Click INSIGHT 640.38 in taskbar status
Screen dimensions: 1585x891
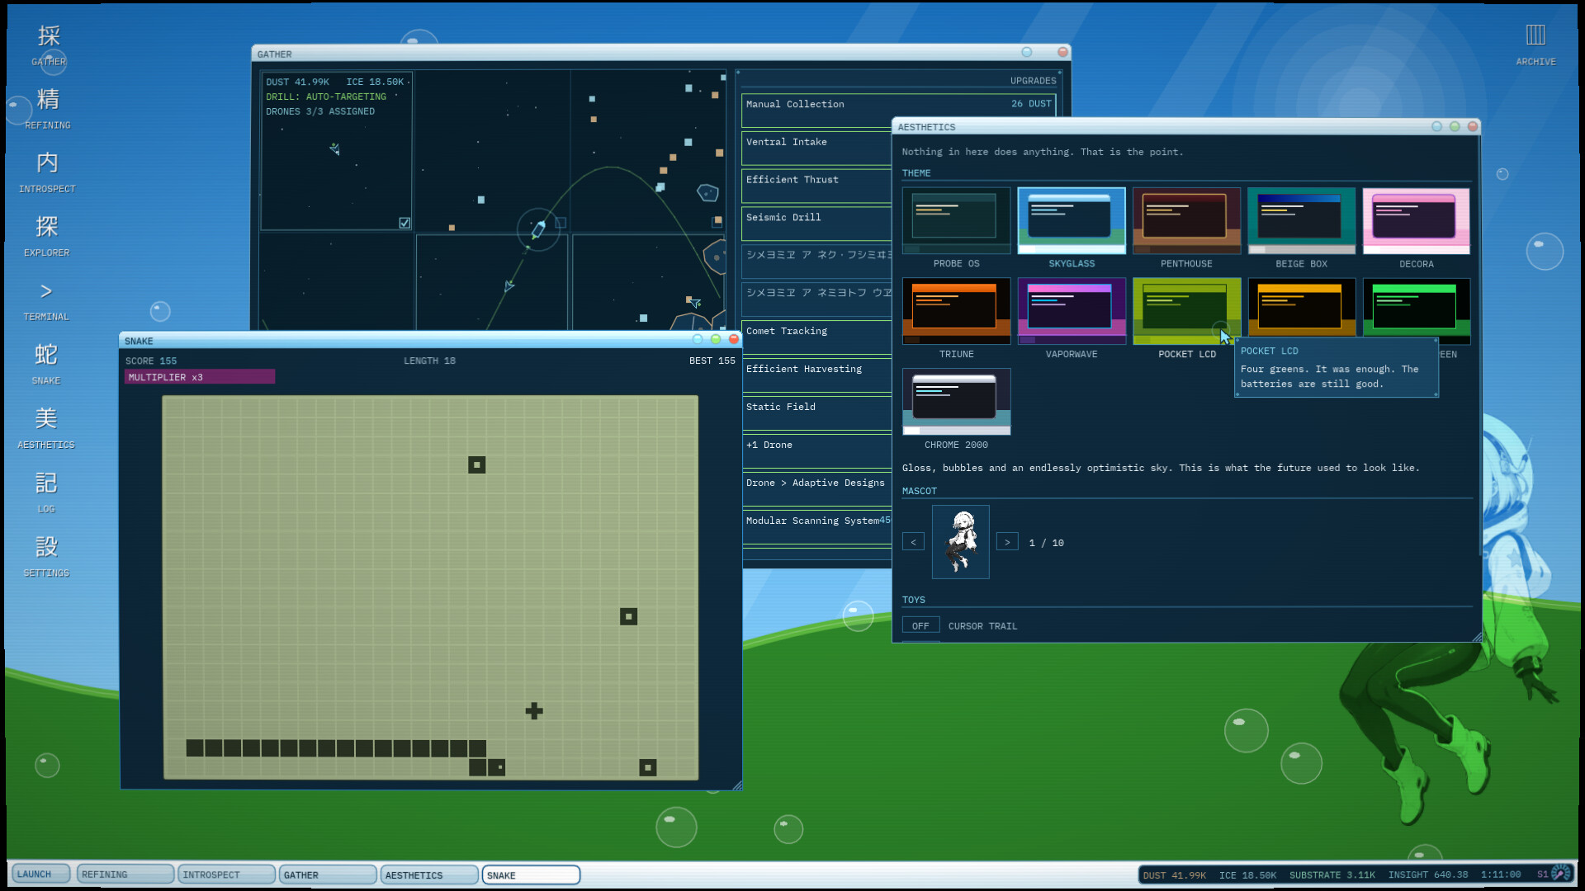(x=1427, y=874)
